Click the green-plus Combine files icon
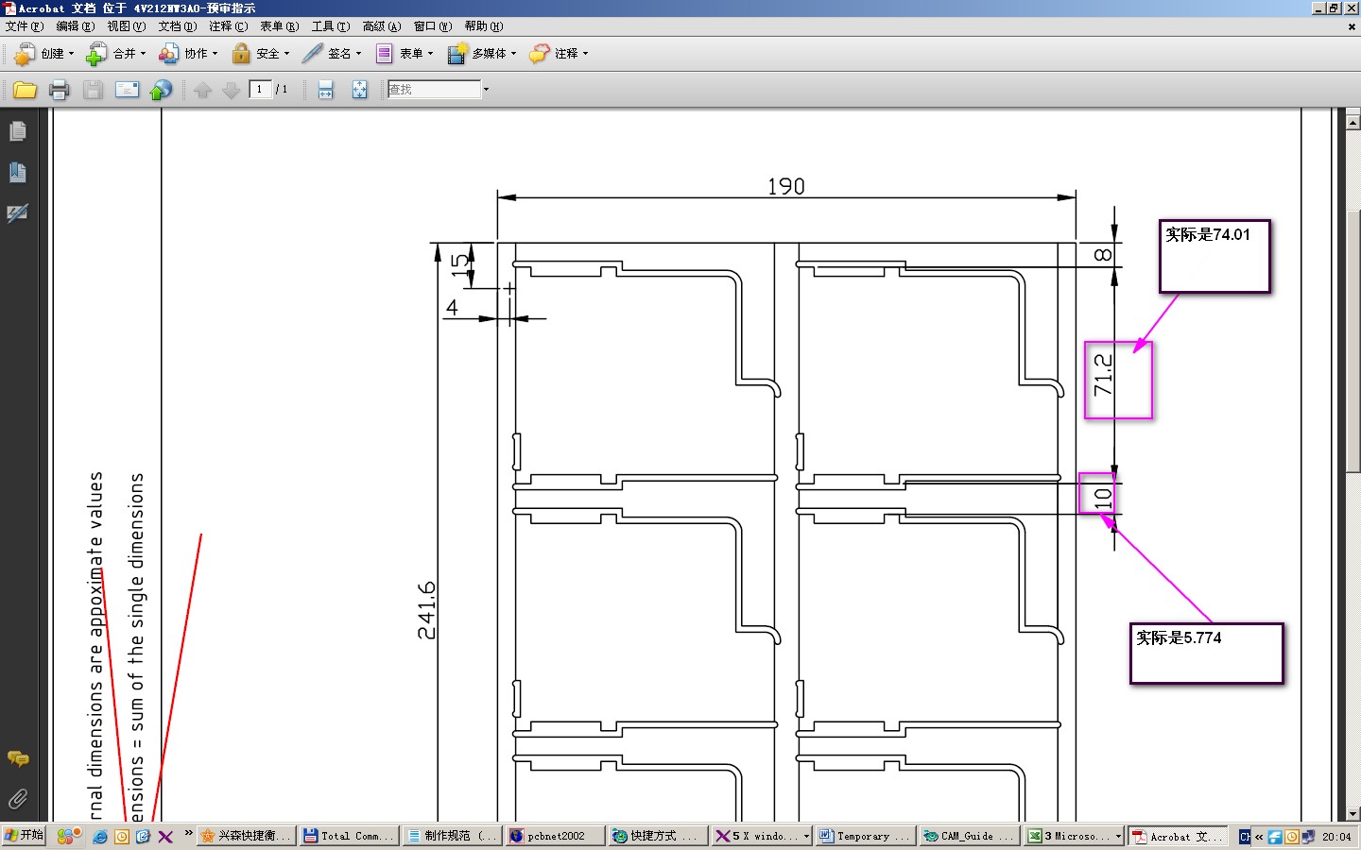Screen dimensions: 1361x850 point(96,54)
